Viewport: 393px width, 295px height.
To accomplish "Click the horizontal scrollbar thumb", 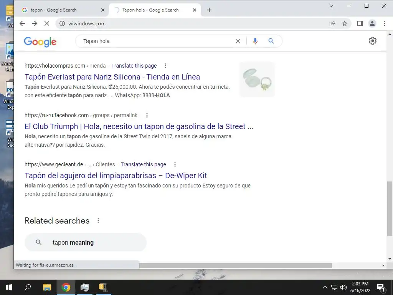I will pyautogui.click(x=236, y=265).
